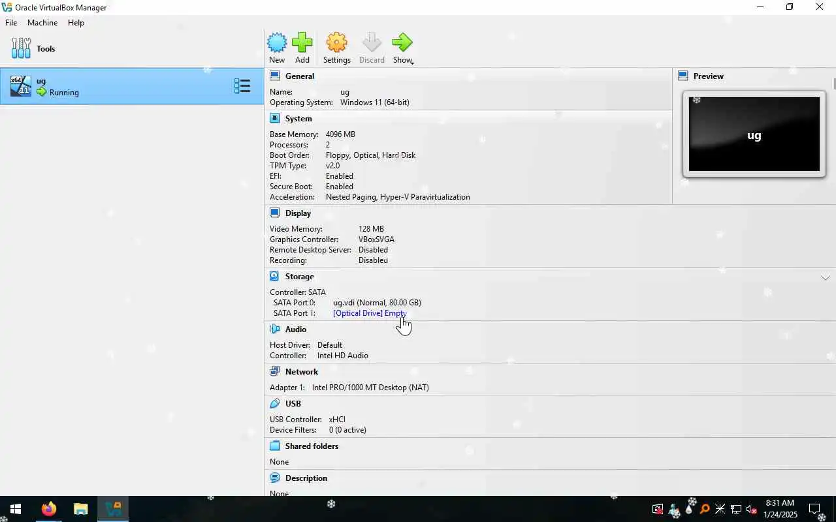Click the Audio section speaker icon

275,330
